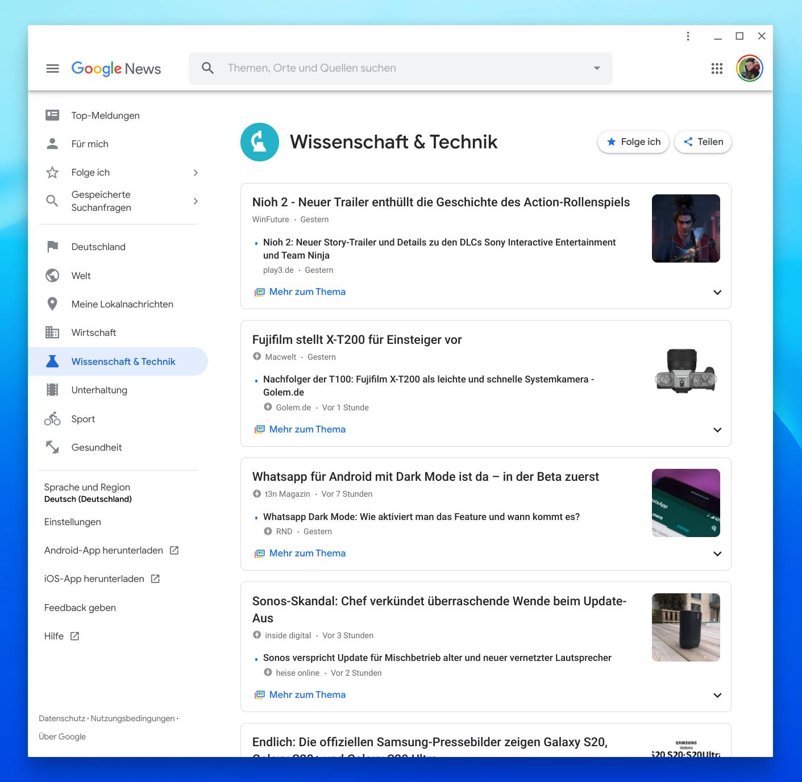This screenshot has width=802, height=782.
Task: Click coverage icon on the Fujifilm card
Action: tap(260, 430)
